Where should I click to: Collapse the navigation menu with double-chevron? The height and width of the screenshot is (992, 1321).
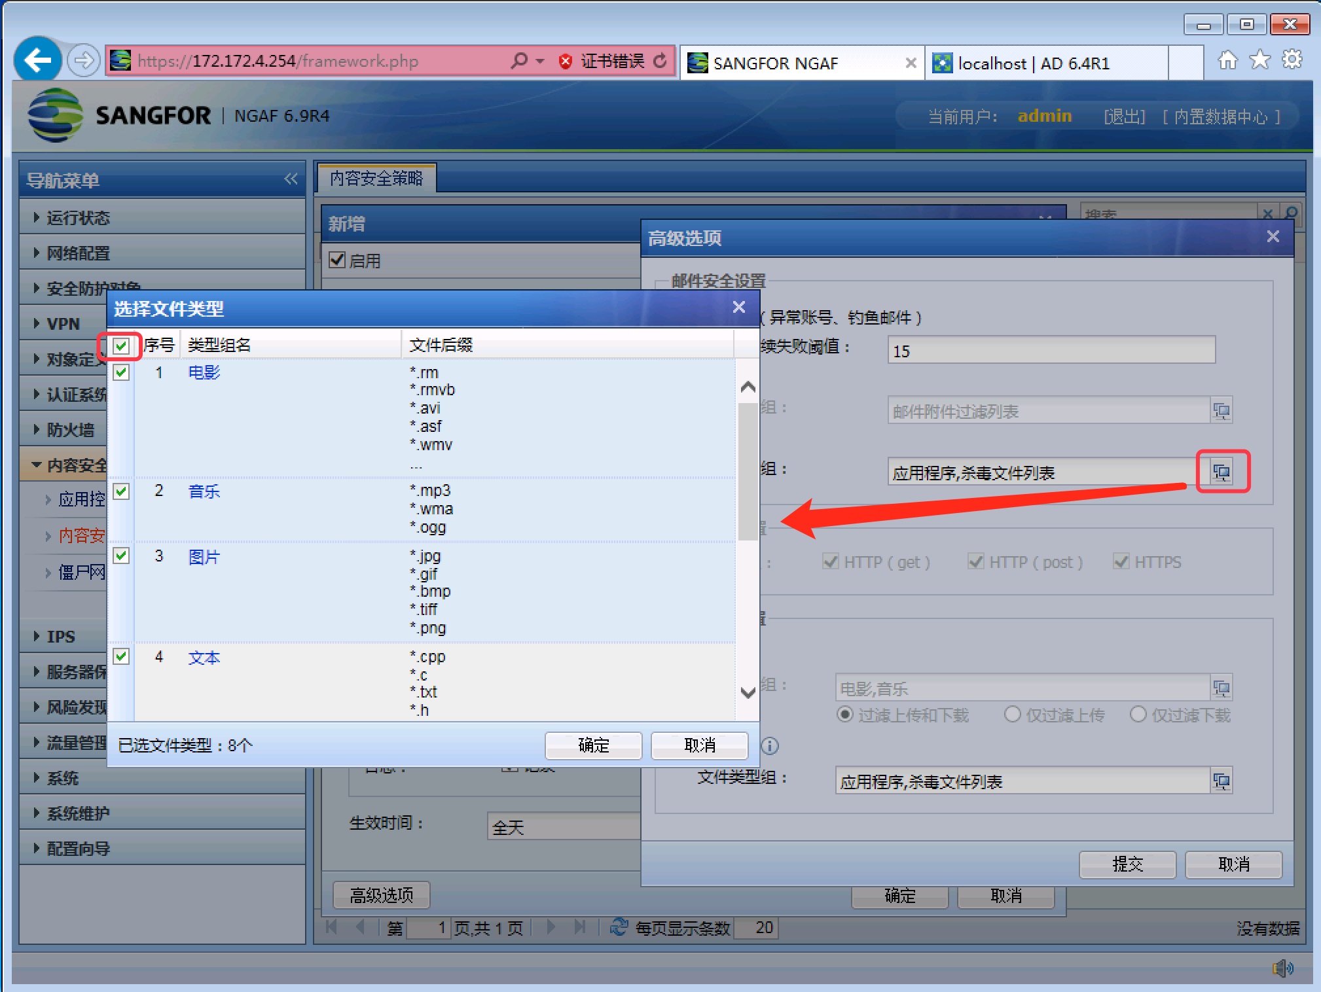pyautogui.click(x=291, y=179)
